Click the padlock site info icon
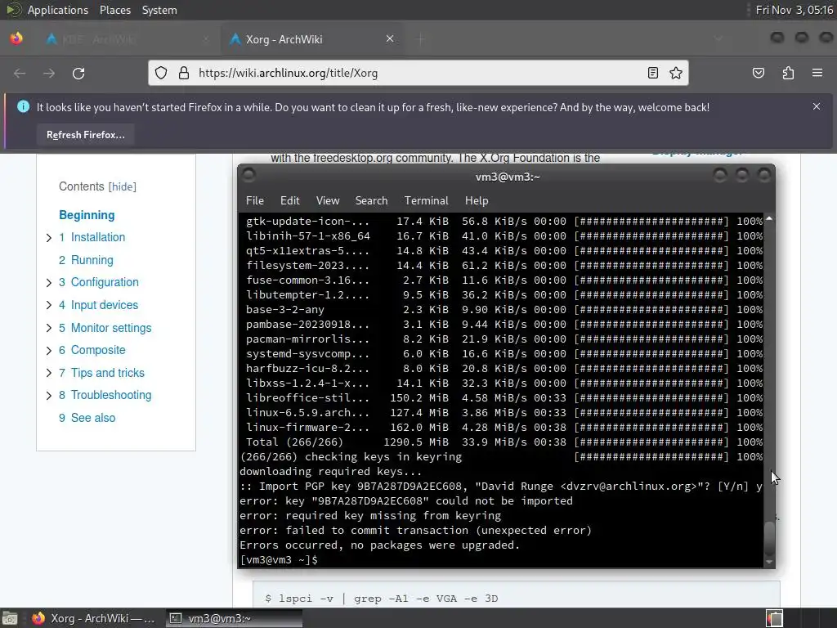Screen dimensions: 837x628 [x=184, y=73]
